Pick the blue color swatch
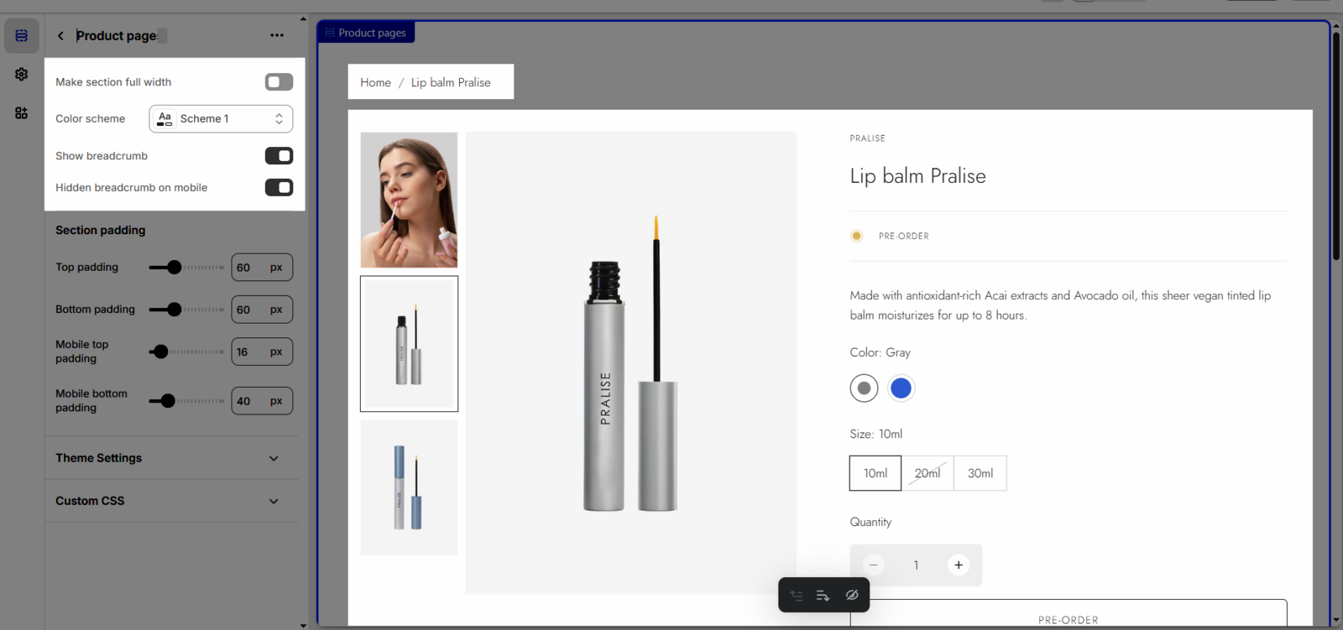 click(901, 388)
